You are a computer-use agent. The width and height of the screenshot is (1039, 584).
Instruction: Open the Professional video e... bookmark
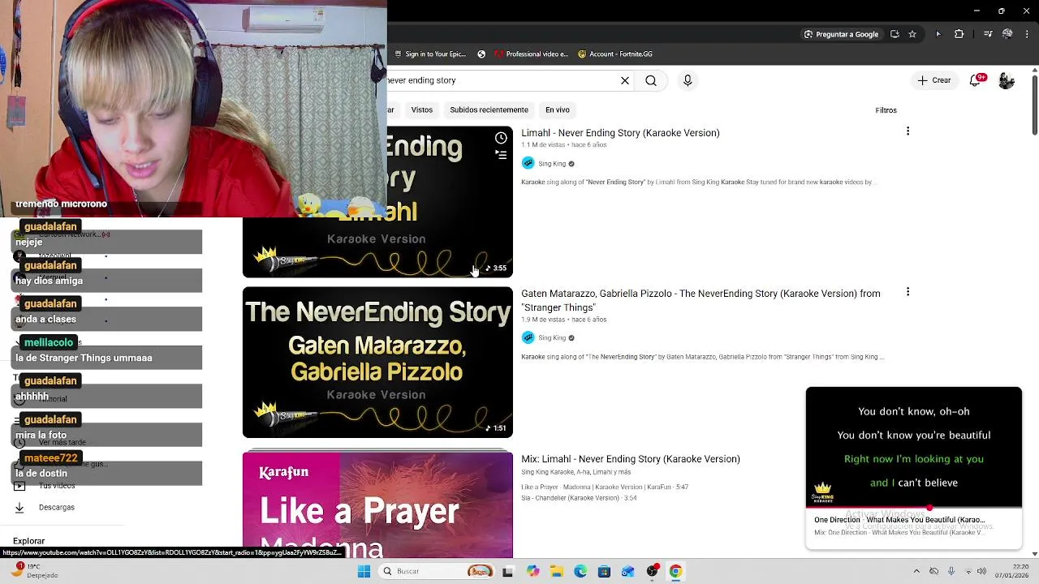pyautogui.click(x=531, y=54)
